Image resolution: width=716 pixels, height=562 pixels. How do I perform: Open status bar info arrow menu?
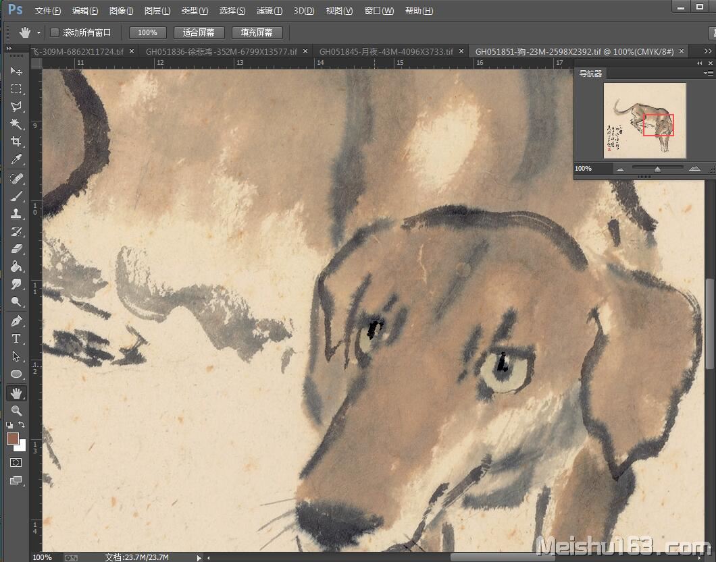click(x=199, y=557)
